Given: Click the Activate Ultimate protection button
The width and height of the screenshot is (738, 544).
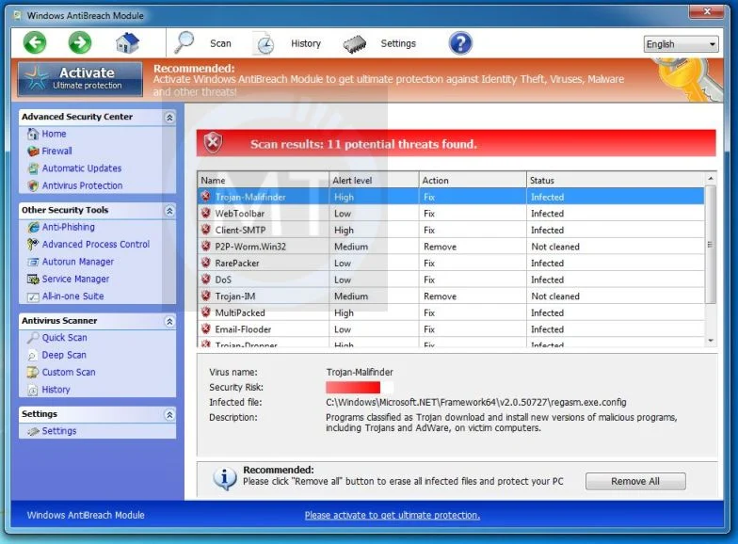Looking at the screenshot, I should point(80,79).
